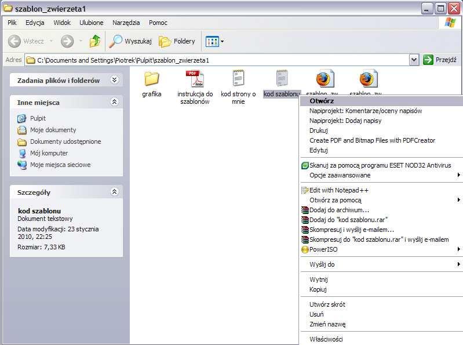Choose Kopiuj in context menu
Image resolution: width=463 pixels, height=345 pixels.
click(381, 289)
